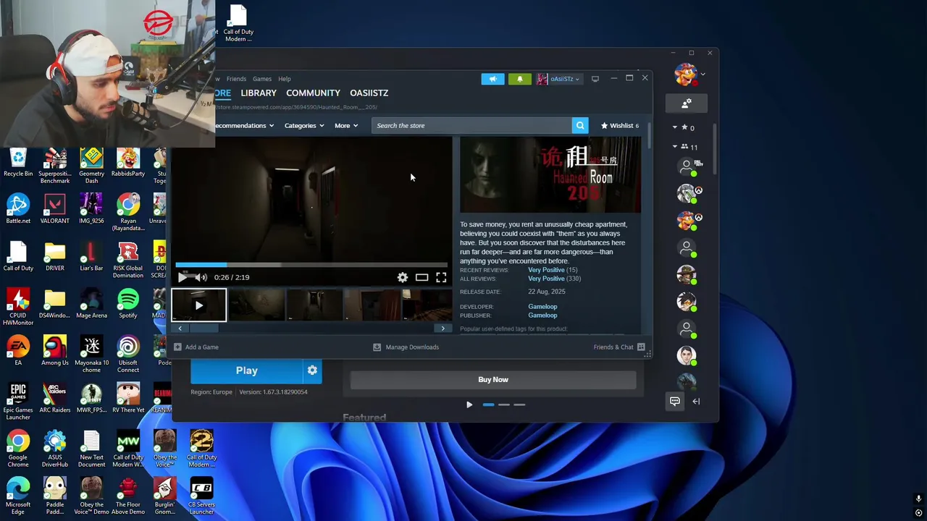Open Steam notifications bell
927x521 pixels.
point(519,79)
